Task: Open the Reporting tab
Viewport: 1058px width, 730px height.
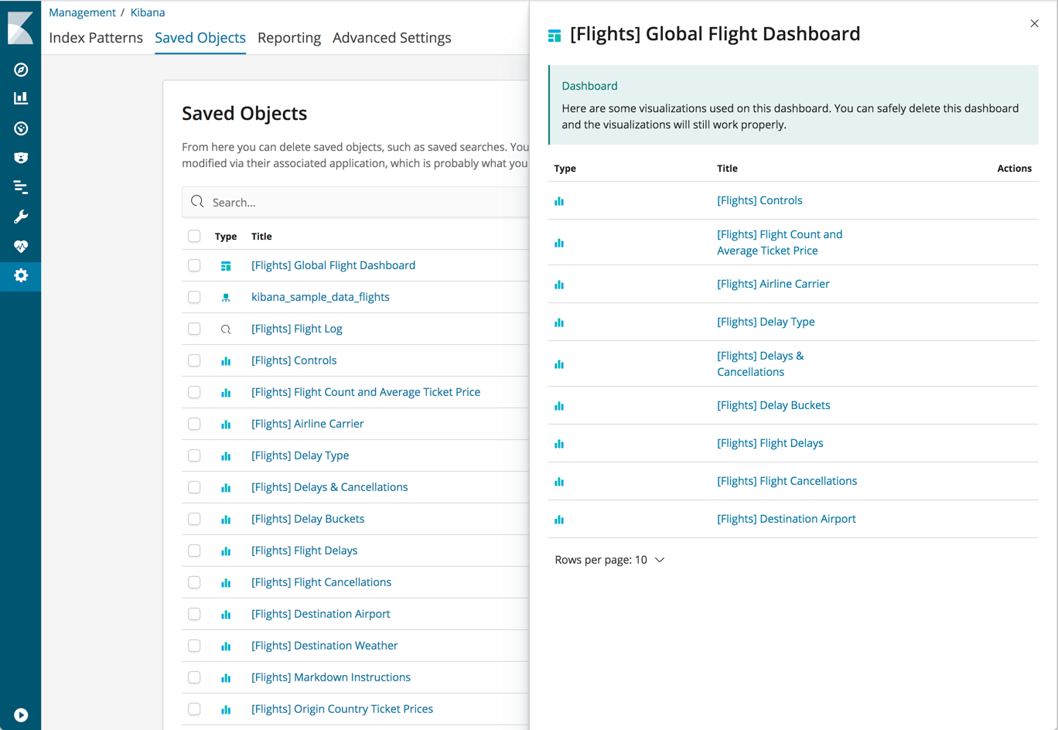Action: [x=289, y=38]
